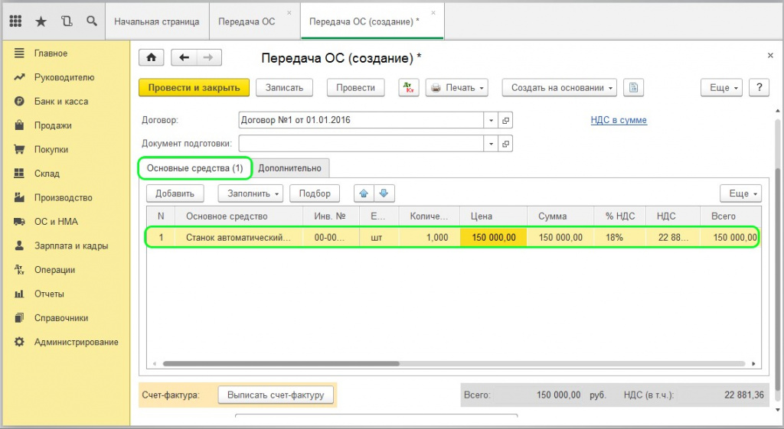Click Провести button

(355, 87)
